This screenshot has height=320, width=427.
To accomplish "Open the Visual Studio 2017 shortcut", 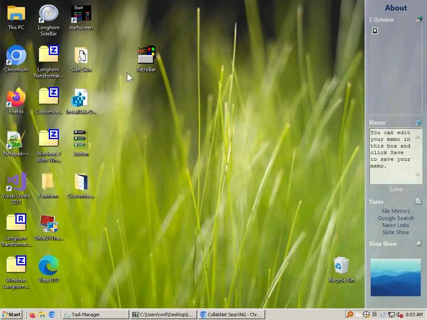I will (x=16, y=188).
